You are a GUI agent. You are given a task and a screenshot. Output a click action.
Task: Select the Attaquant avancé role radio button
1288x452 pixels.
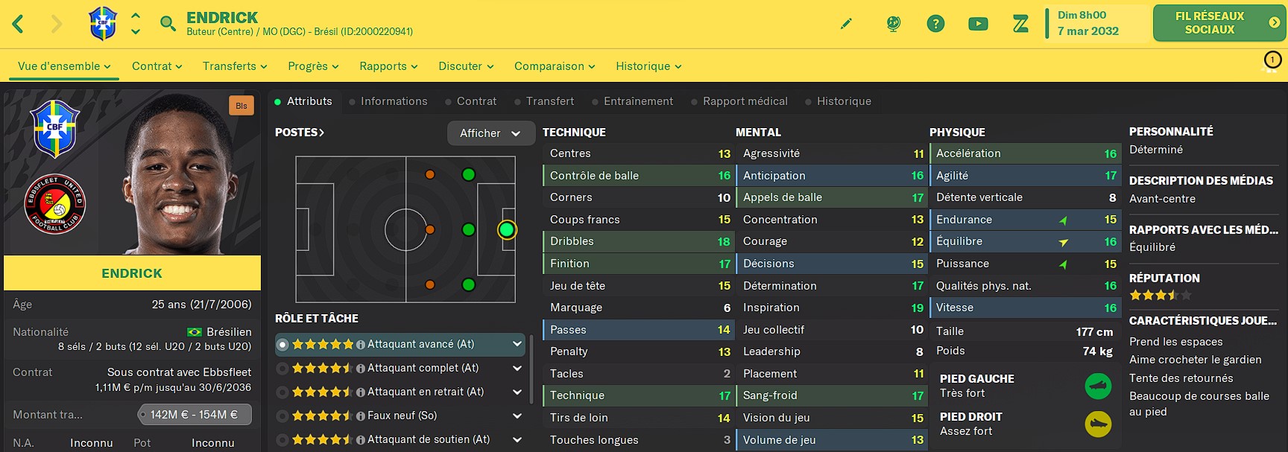[x=282, y=345]
